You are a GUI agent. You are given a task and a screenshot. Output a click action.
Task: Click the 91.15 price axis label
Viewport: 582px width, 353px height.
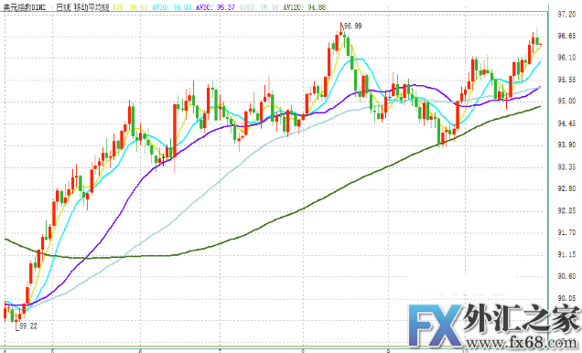click(566, 254)
